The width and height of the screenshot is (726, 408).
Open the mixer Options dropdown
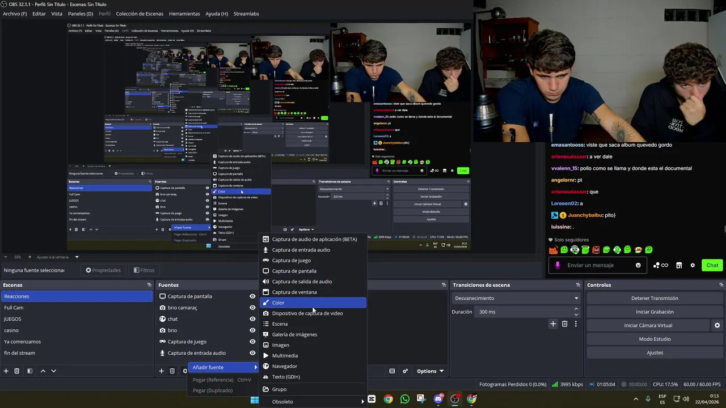(x=430, y=371)
